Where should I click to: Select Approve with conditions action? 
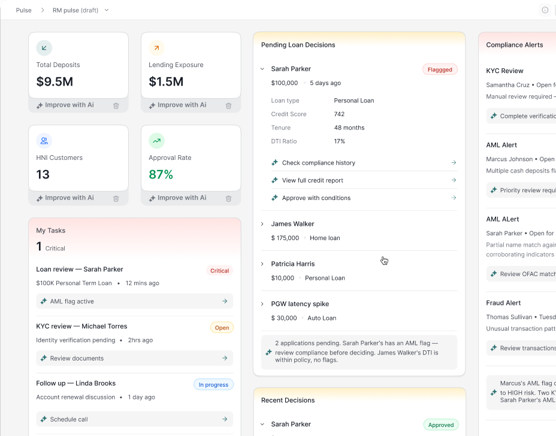(364, 198)
